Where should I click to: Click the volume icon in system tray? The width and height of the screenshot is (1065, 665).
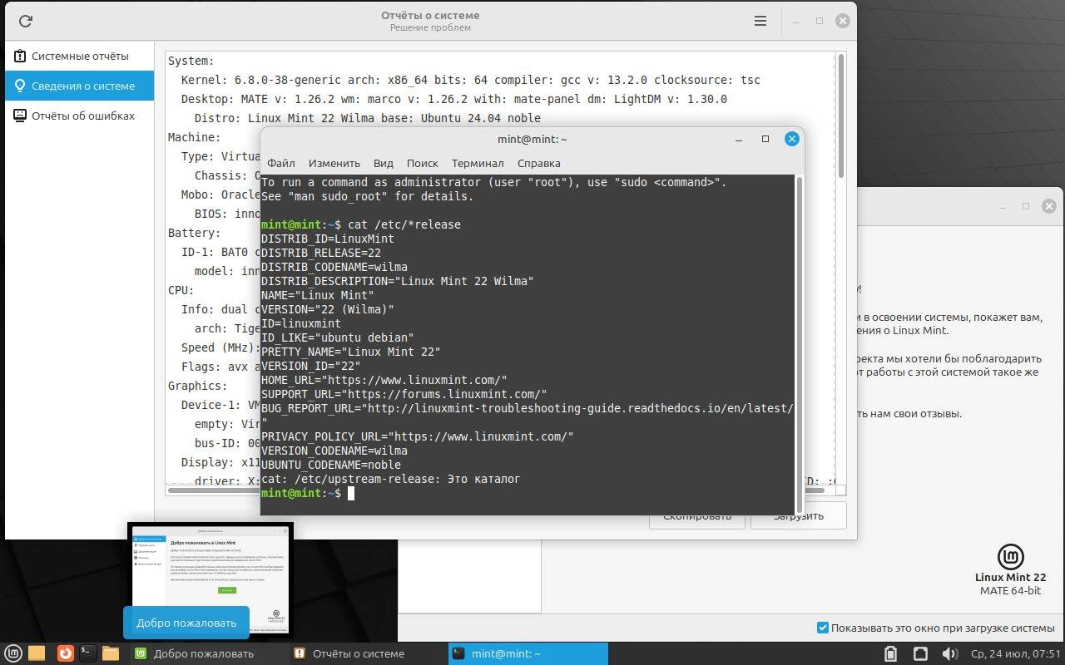pyautogui.click(x=949, y=653)
